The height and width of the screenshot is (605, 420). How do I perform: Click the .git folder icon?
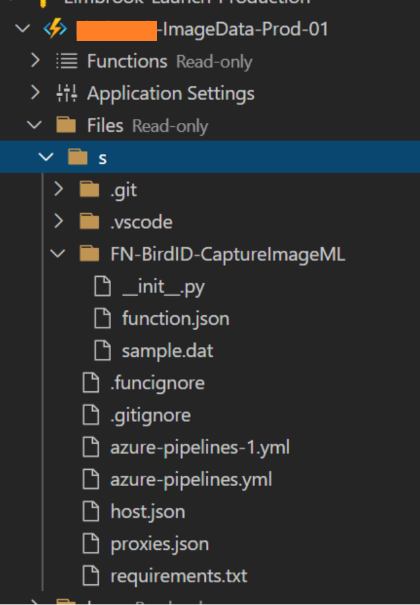point(90,190)
